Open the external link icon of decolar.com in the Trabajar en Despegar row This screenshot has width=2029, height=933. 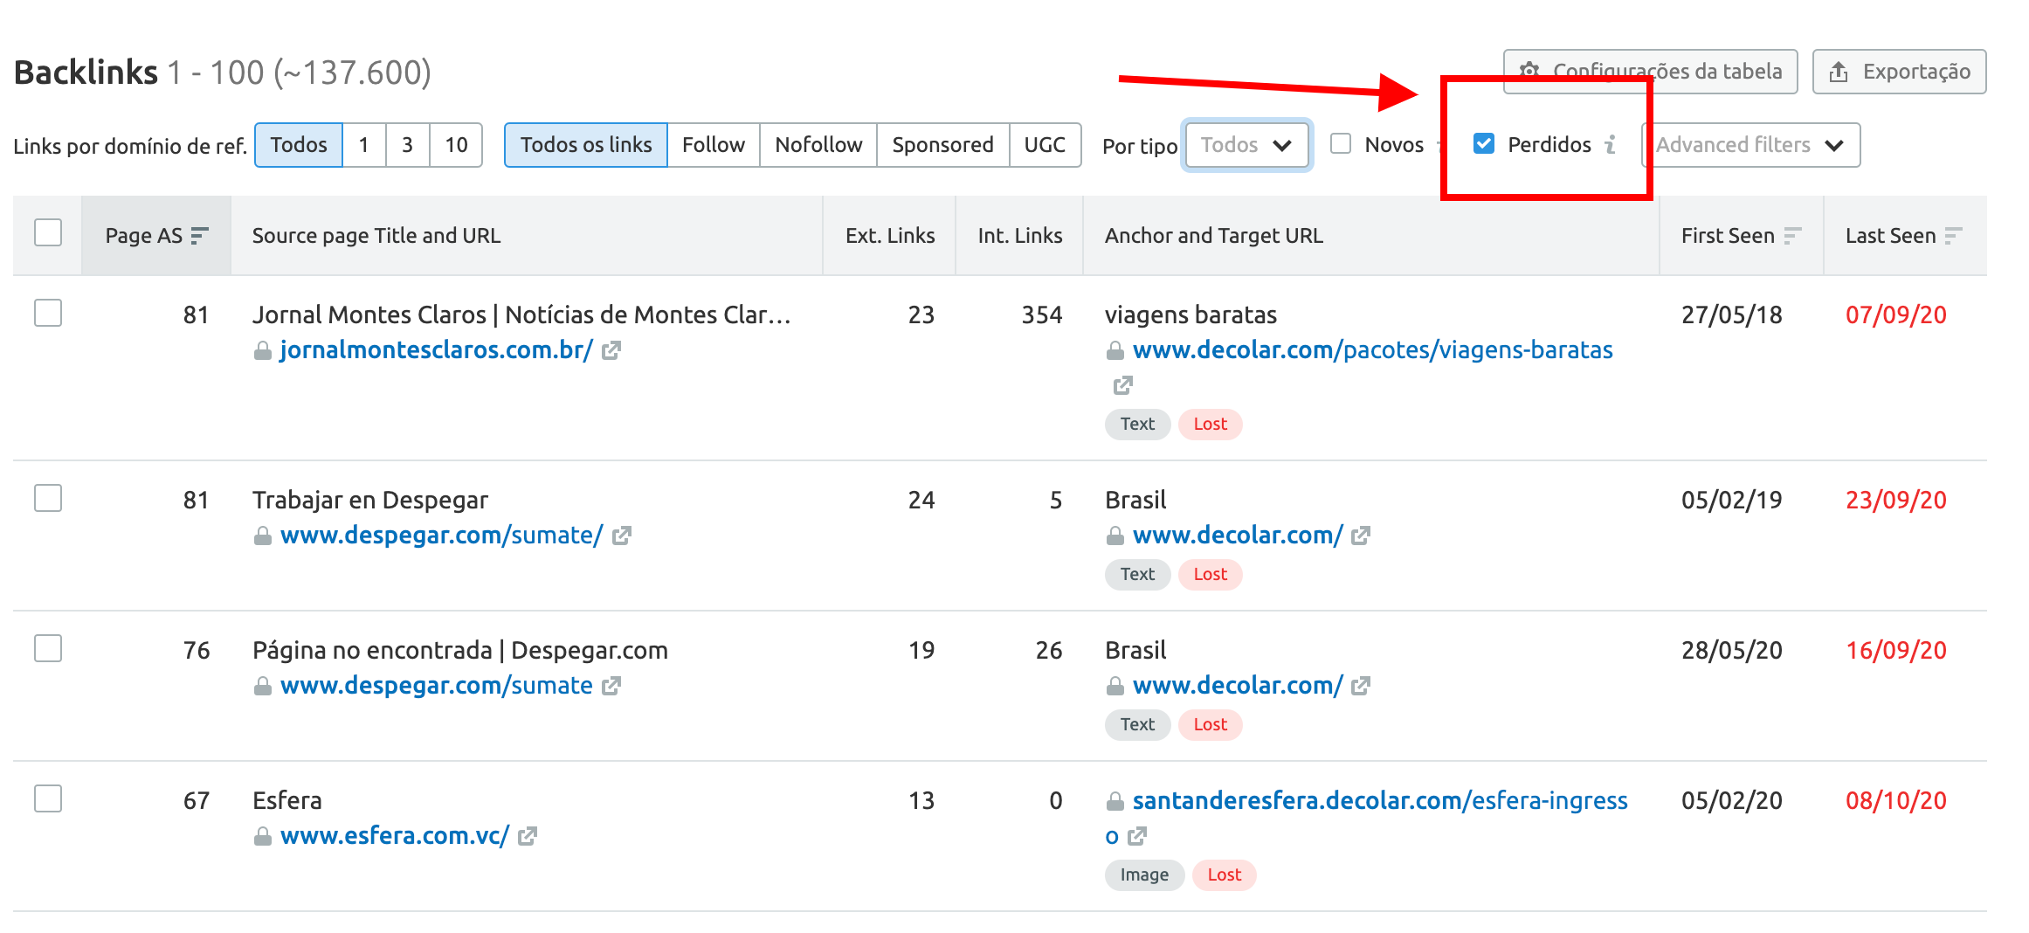(x=1361, y=536)
